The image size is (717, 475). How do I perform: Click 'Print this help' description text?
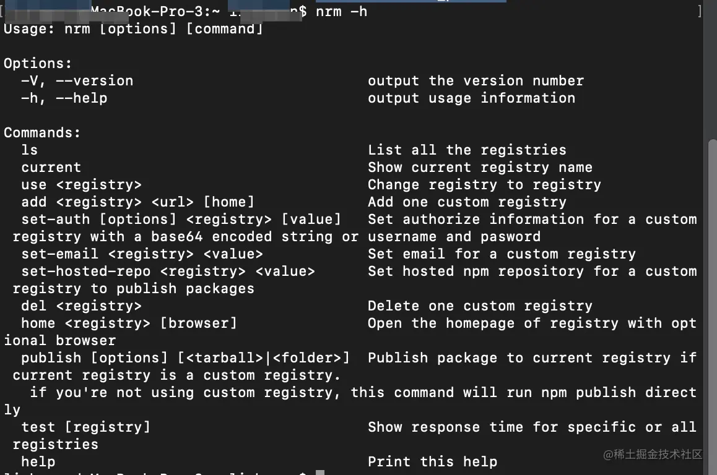click(432, 462)
